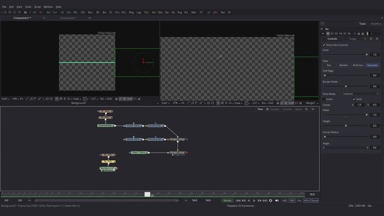Add a BG Background tool from the toolbar
Screen dimensions: 384x216
click(x=48, y=12)
